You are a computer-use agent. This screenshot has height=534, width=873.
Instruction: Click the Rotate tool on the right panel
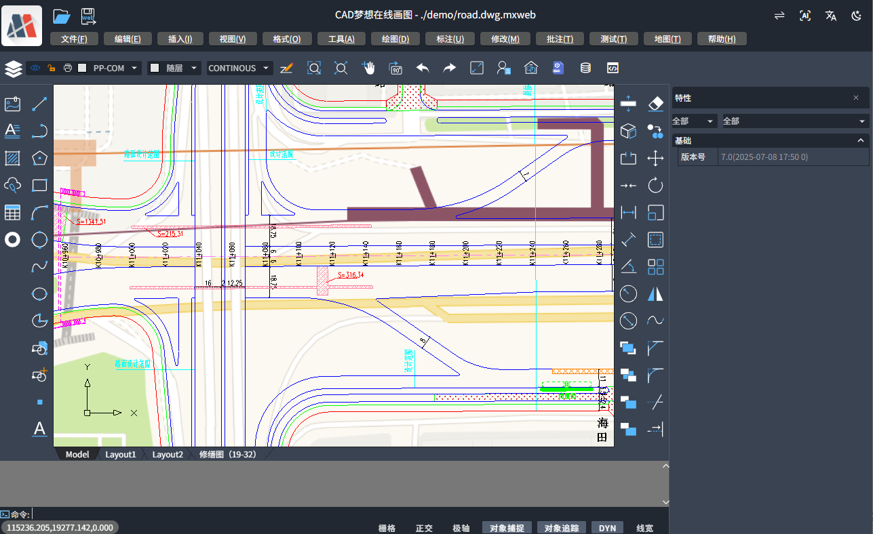coord(655,185)
